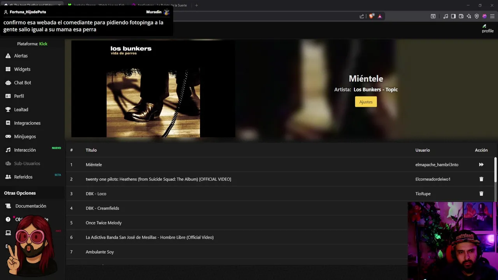Open Brave Rewards triangle icon

pyautogui.click(x=380, y=16)
